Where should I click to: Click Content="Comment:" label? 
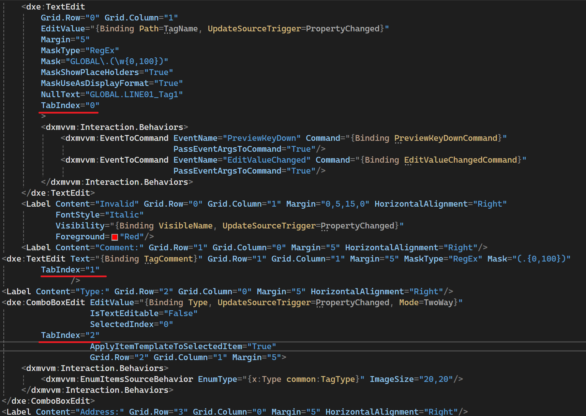(x=100, y=248)
